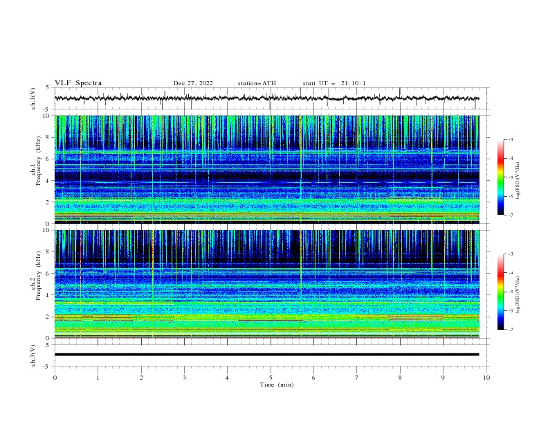Click the ch.2 frequency axis "2" tick label

[49, 317]
